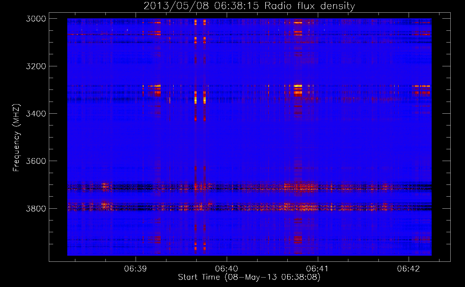Click the 3800 frequency tick label
Viewport: 465px width, 287px height.
tap(36, 208)
